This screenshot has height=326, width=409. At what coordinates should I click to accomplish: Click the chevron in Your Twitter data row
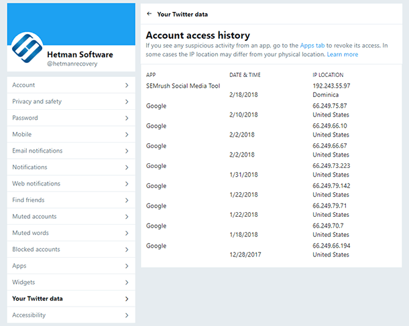coord(127,299)
